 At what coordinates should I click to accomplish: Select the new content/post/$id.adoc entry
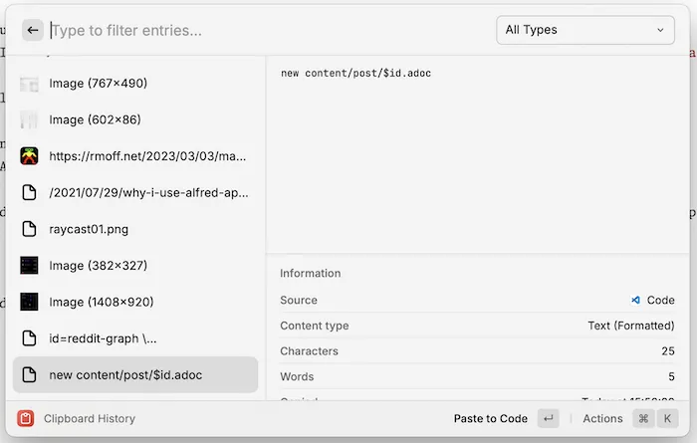[134, 375]
